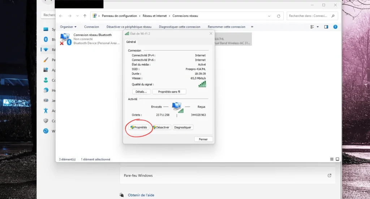
Task: Show more toolbar commands chevron
Action: coord(252,27)
